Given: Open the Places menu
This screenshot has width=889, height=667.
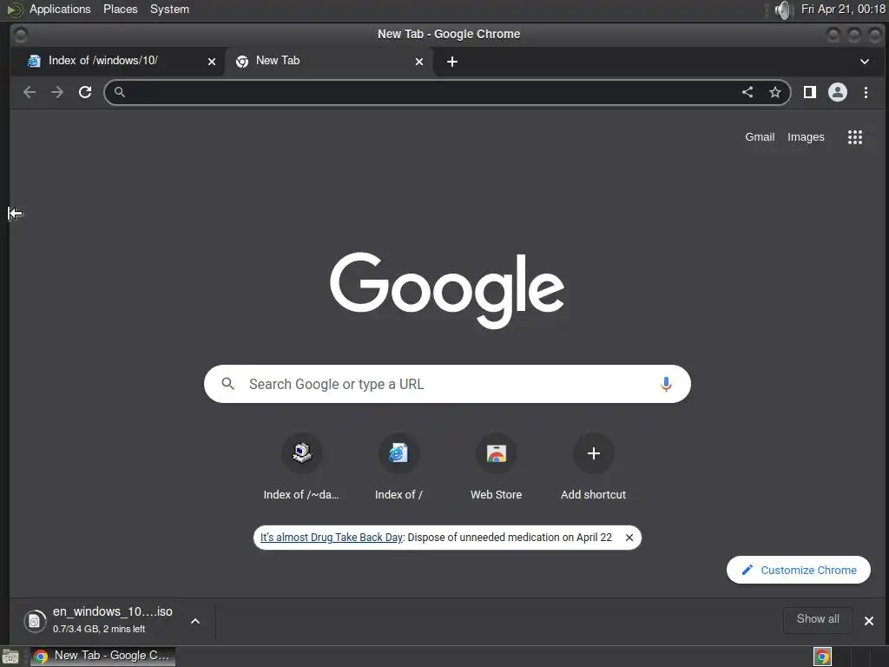Looking at the screenshot, I should point(120,10).
